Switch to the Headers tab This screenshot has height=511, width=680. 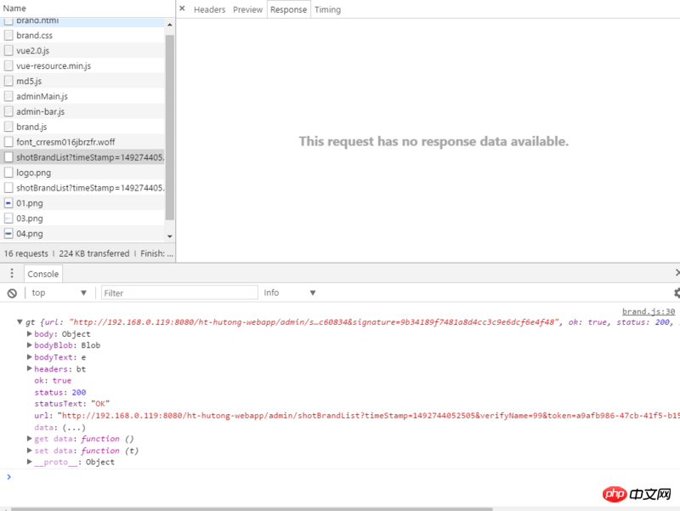209,9
